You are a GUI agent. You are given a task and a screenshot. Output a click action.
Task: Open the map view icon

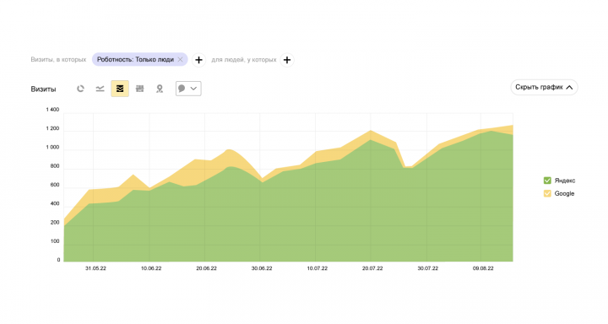point(160,89)
